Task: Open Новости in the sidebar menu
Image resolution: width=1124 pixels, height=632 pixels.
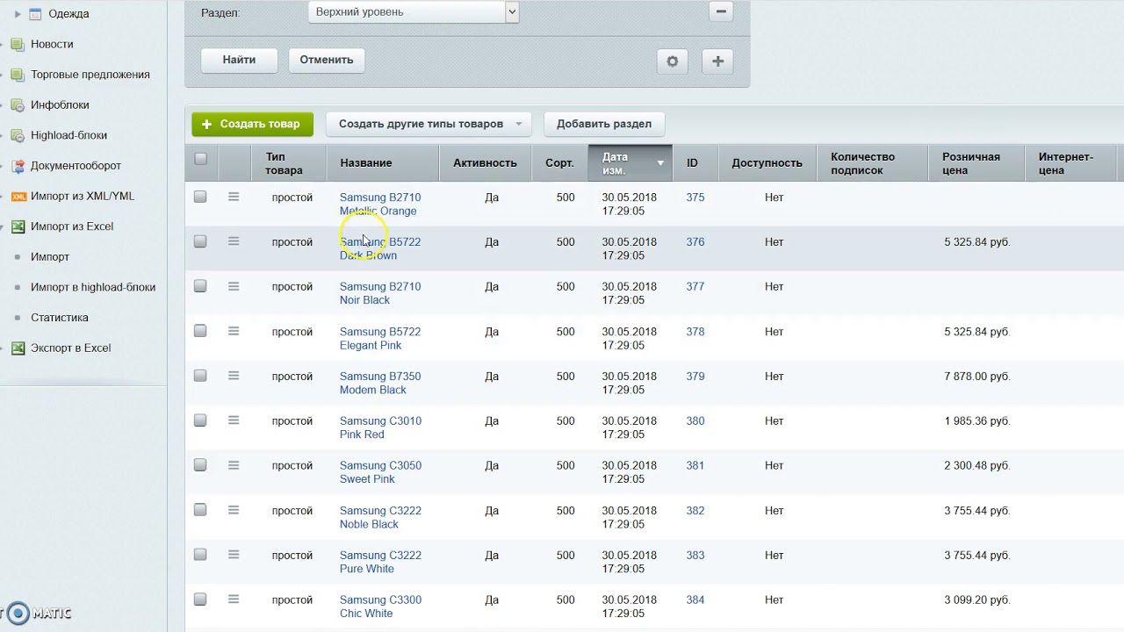Action: click(x=52, y=44)
